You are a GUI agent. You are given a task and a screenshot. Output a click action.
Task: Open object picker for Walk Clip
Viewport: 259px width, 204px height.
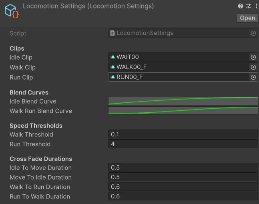pyautogui.click(x=253, y=67)
